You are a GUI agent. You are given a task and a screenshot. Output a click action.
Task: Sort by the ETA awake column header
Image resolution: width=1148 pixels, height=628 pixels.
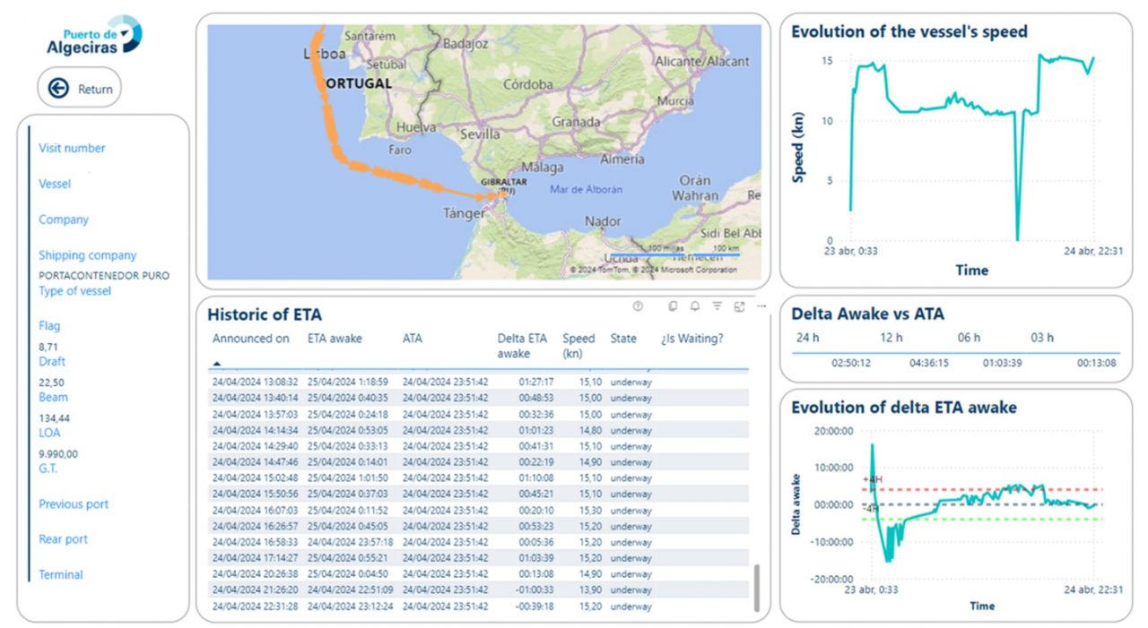[x=335, y=339]
